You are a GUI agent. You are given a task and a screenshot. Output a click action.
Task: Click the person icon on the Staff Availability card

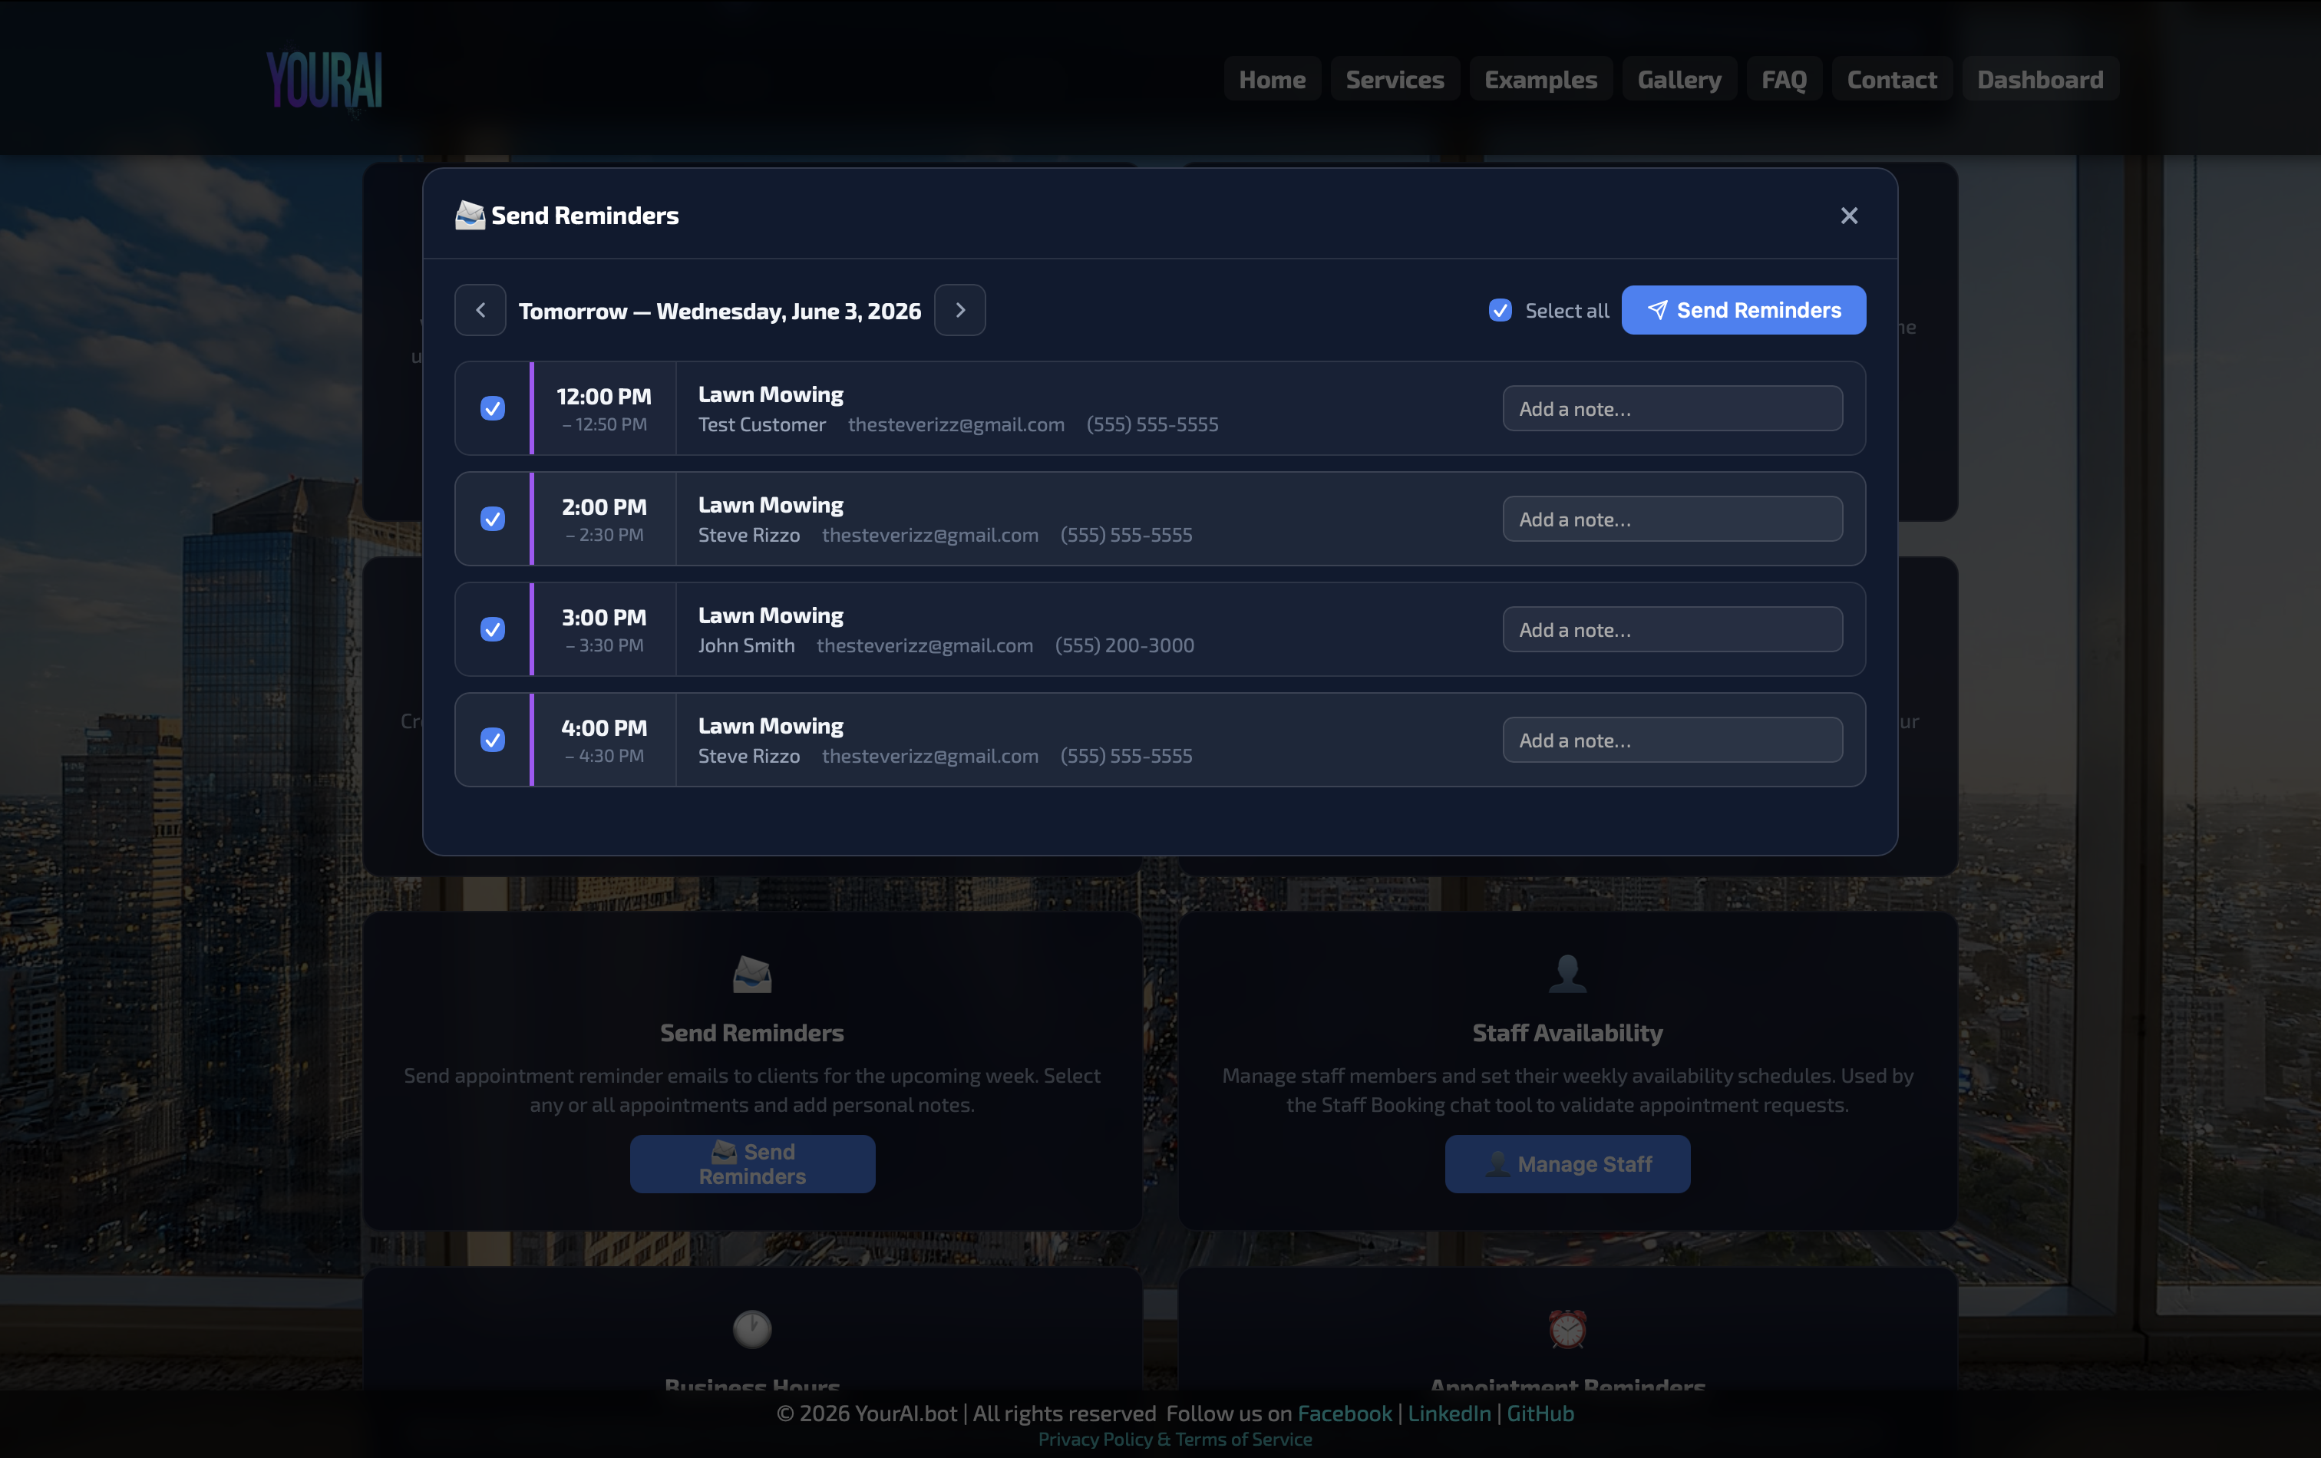[1567, 973]
